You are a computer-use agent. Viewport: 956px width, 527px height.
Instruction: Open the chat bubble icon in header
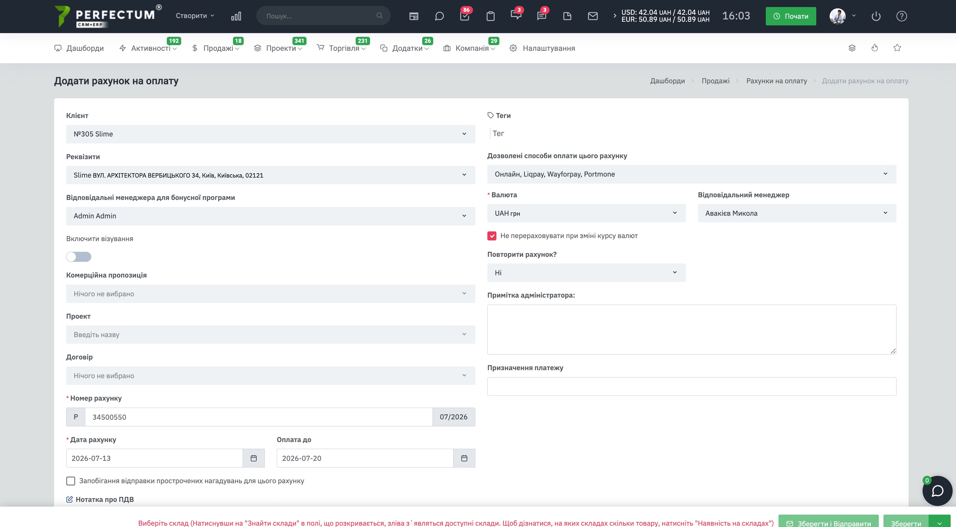coord(440,16)
